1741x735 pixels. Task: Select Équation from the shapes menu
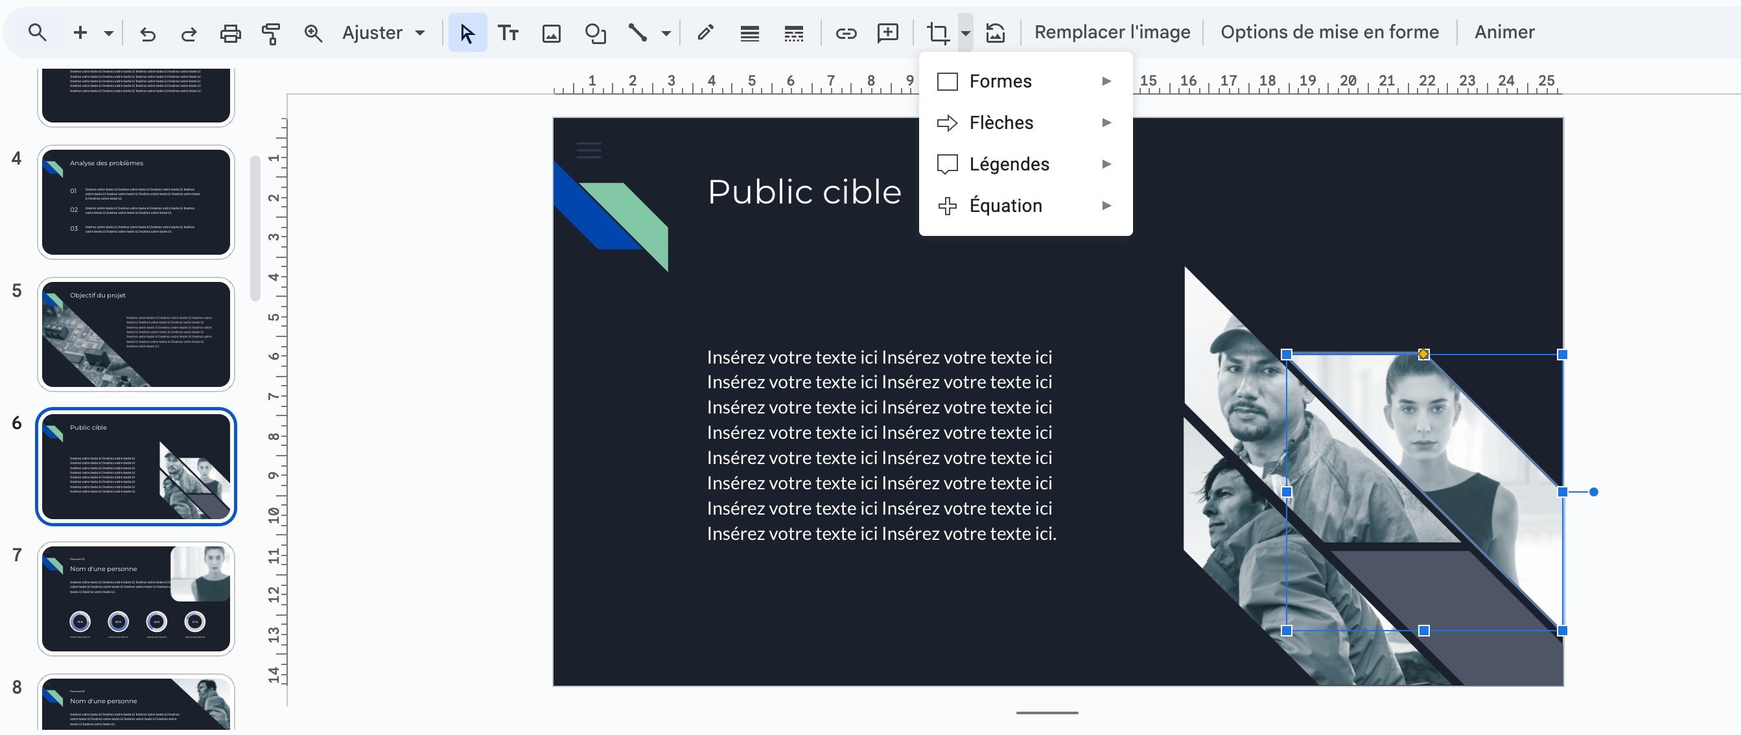(x=1006, y=205)
